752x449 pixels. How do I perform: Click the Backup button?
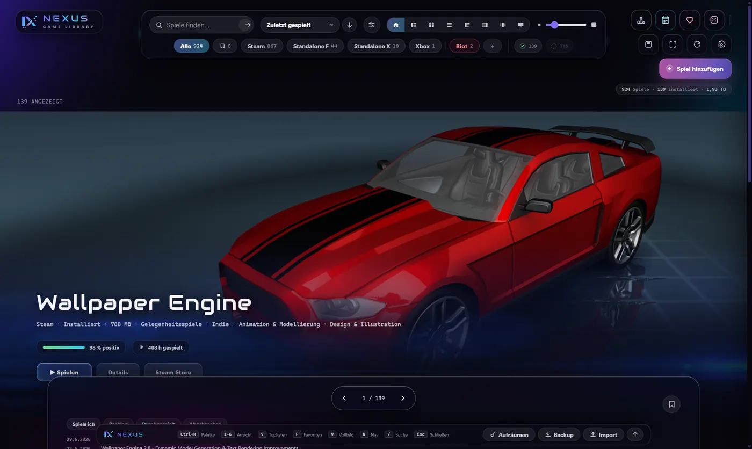559,434
